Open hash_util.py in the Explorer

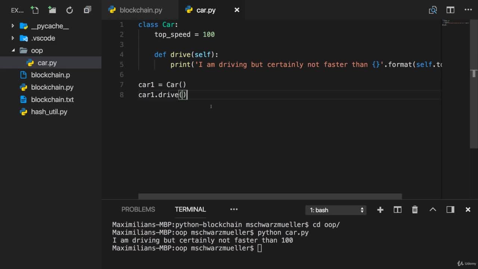(50, 112)
